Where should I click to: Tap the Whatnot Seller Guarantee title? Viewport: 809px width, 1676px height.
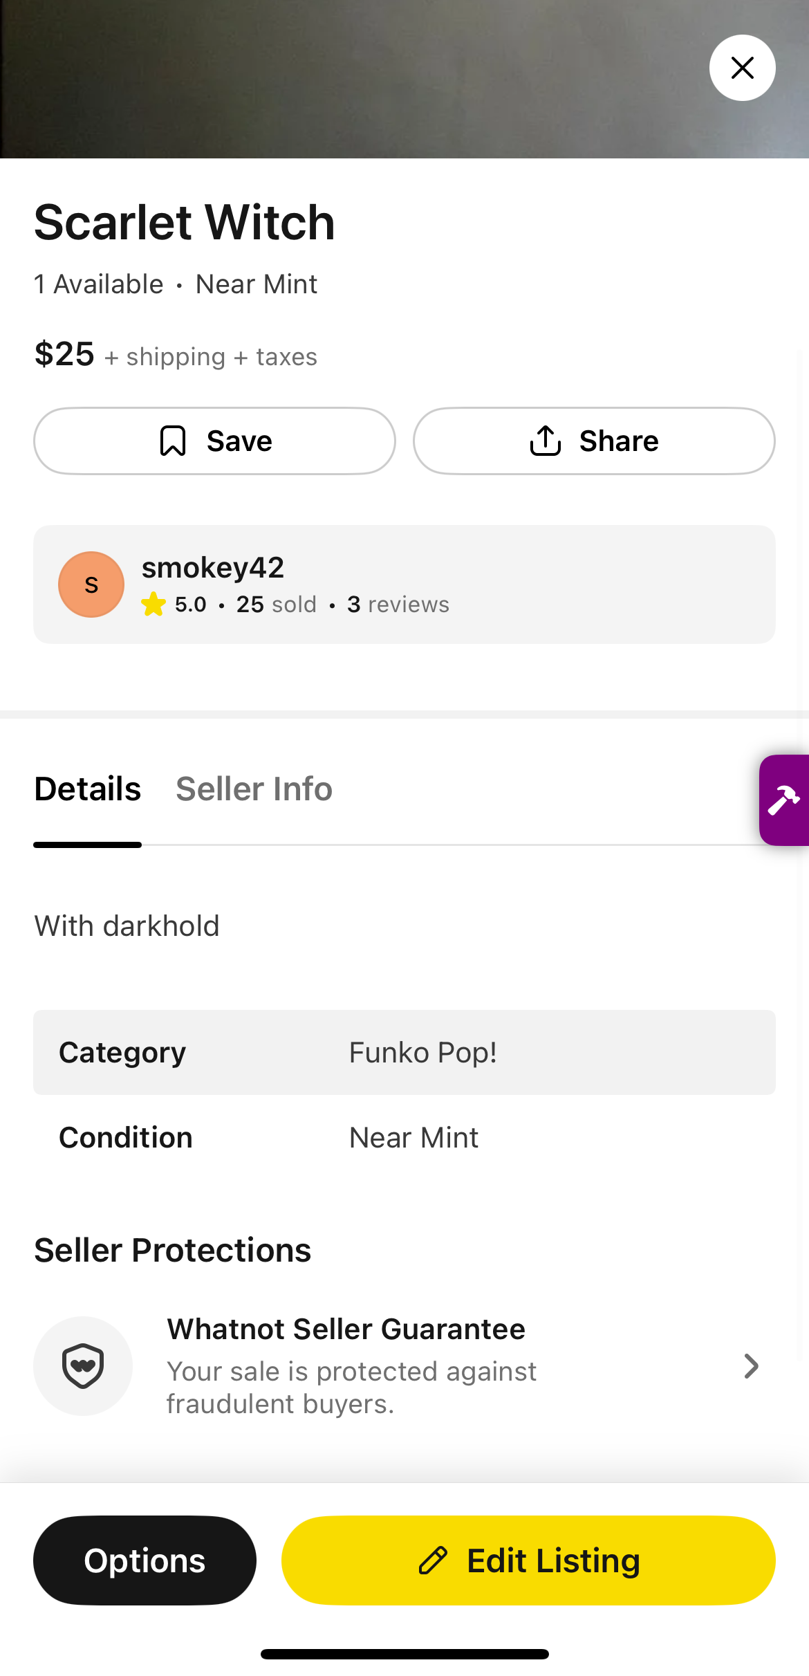tap(346, 1329)
